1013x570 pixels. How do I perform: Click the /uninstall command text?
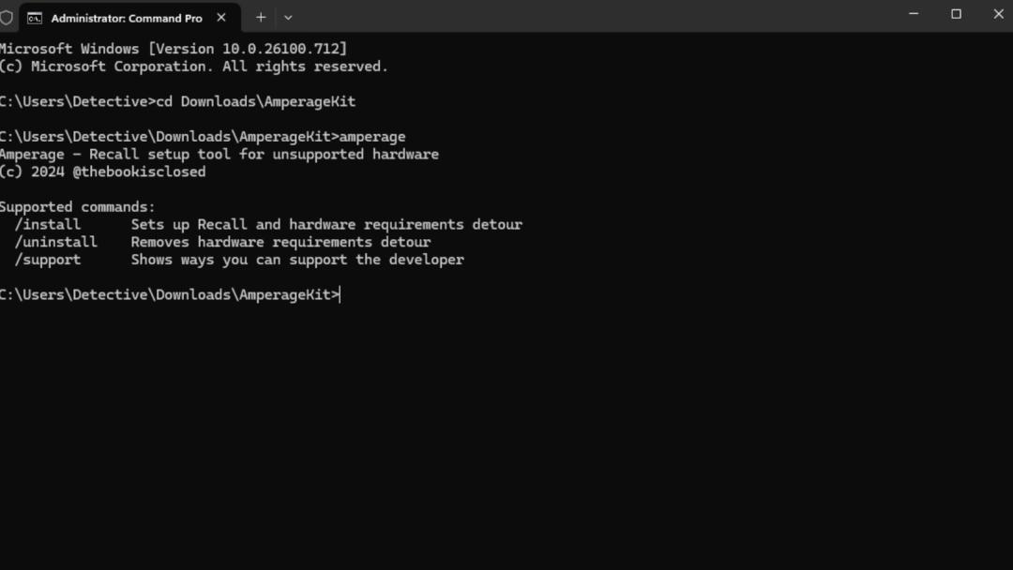[x=56, y=242]
